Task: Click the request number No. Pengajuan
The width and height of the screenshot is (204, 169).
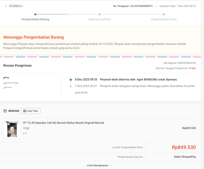Action: click(133, 6)
